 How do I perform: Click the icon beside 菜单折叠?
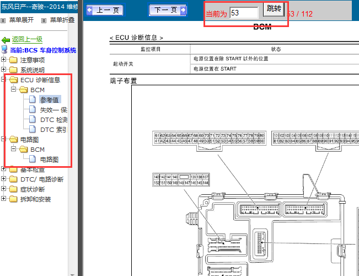(44, 20)
